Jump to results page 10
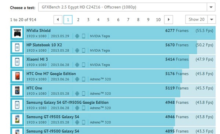This screenshot has width=220, height=134. click(158, 20)
